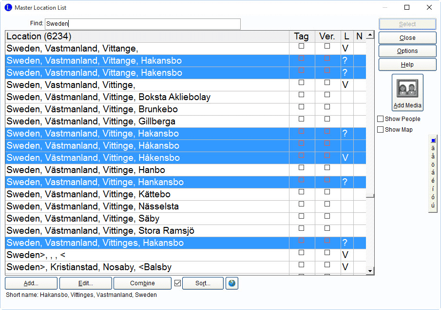Image resolution: width=441 pixels, height=310 pixels.
Task: Enable the Show Map checkbox
Action: click(380, 130)
